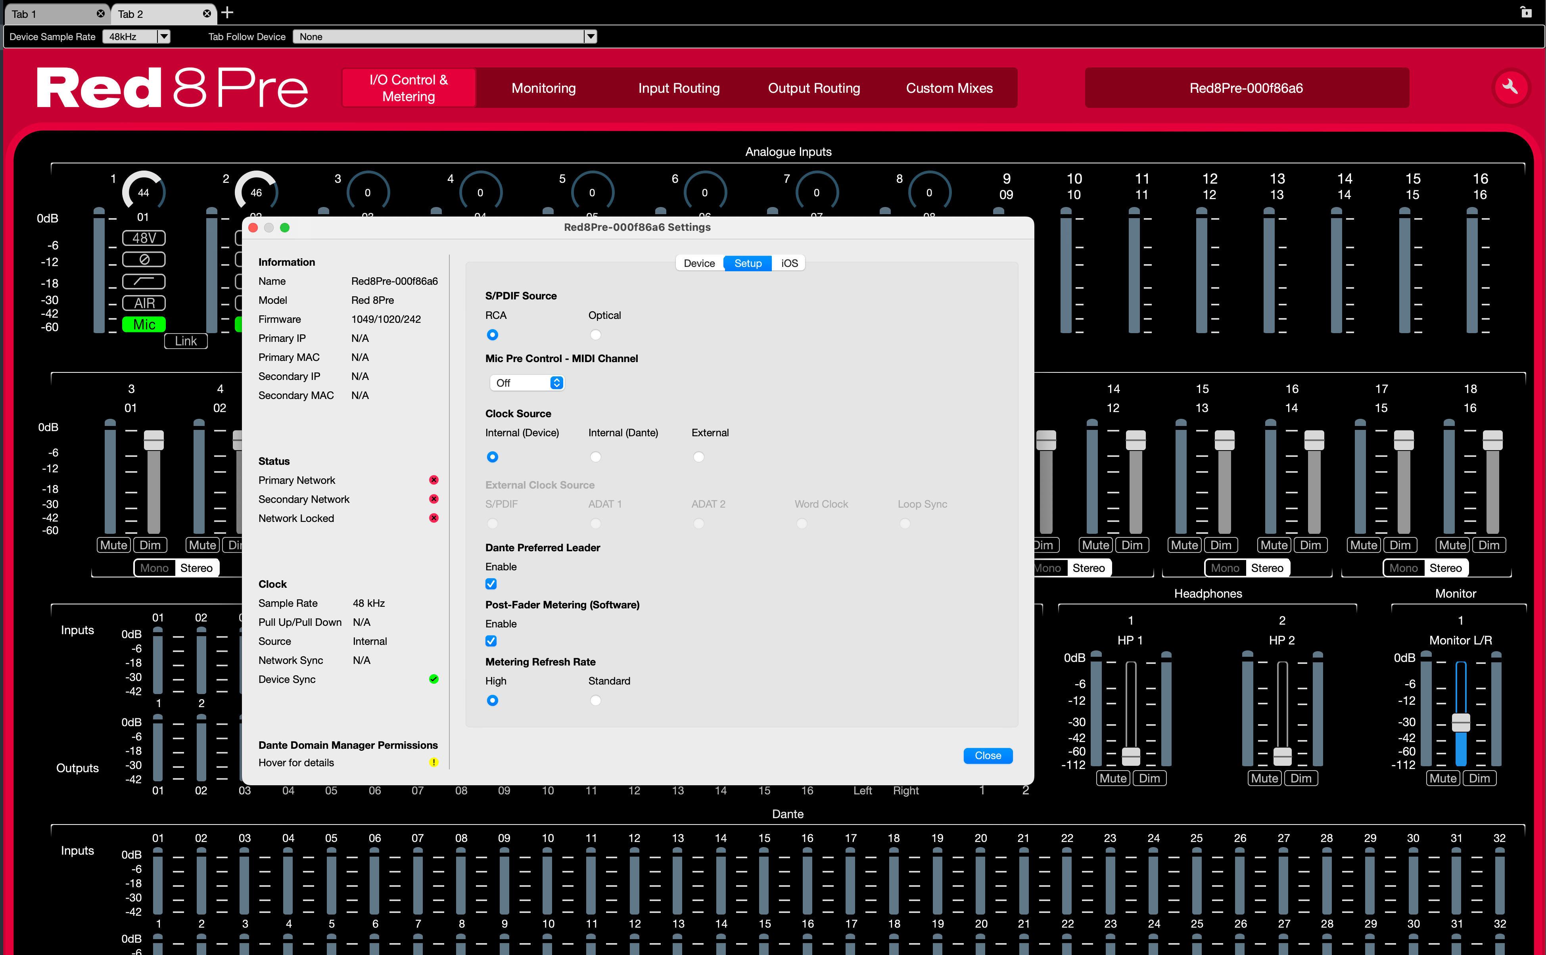Viewport: 1546px width, 955px height.
Task: Close Tab 2 with its x icon
Action: pos(207,13)
